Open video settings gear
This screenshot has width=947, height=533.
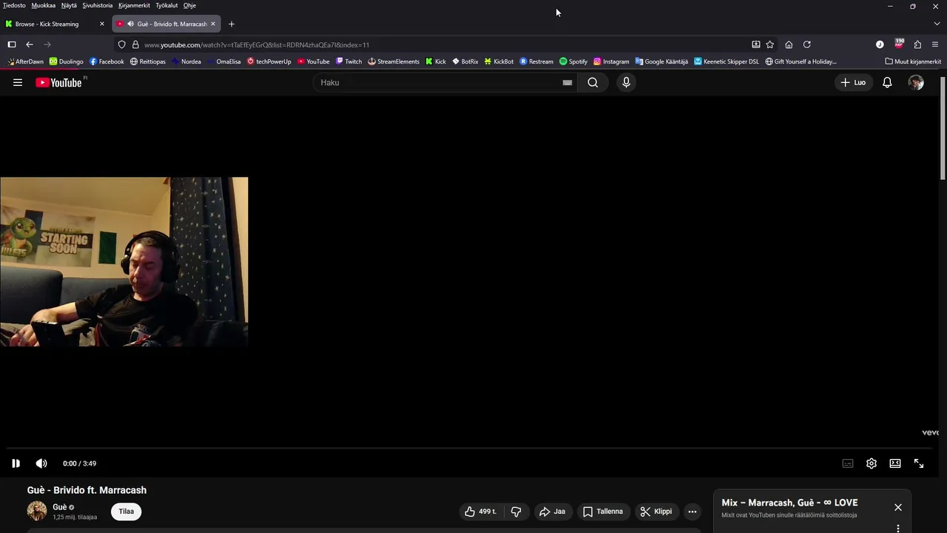point(872,463)
